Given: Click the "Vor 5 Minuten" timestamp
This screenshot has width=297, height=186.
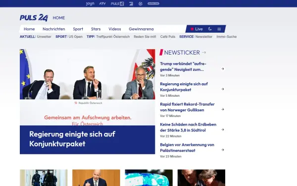Looking at the screenshot, I should coord(170,96).
